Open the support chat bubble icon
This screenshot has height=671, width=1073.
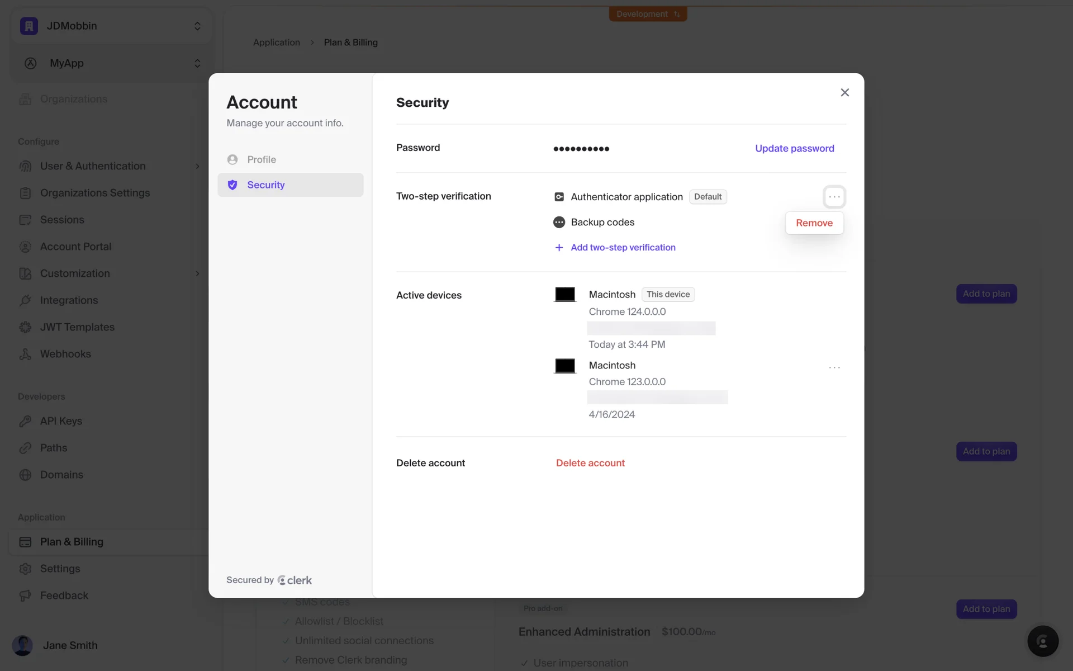pos(1042,641)
